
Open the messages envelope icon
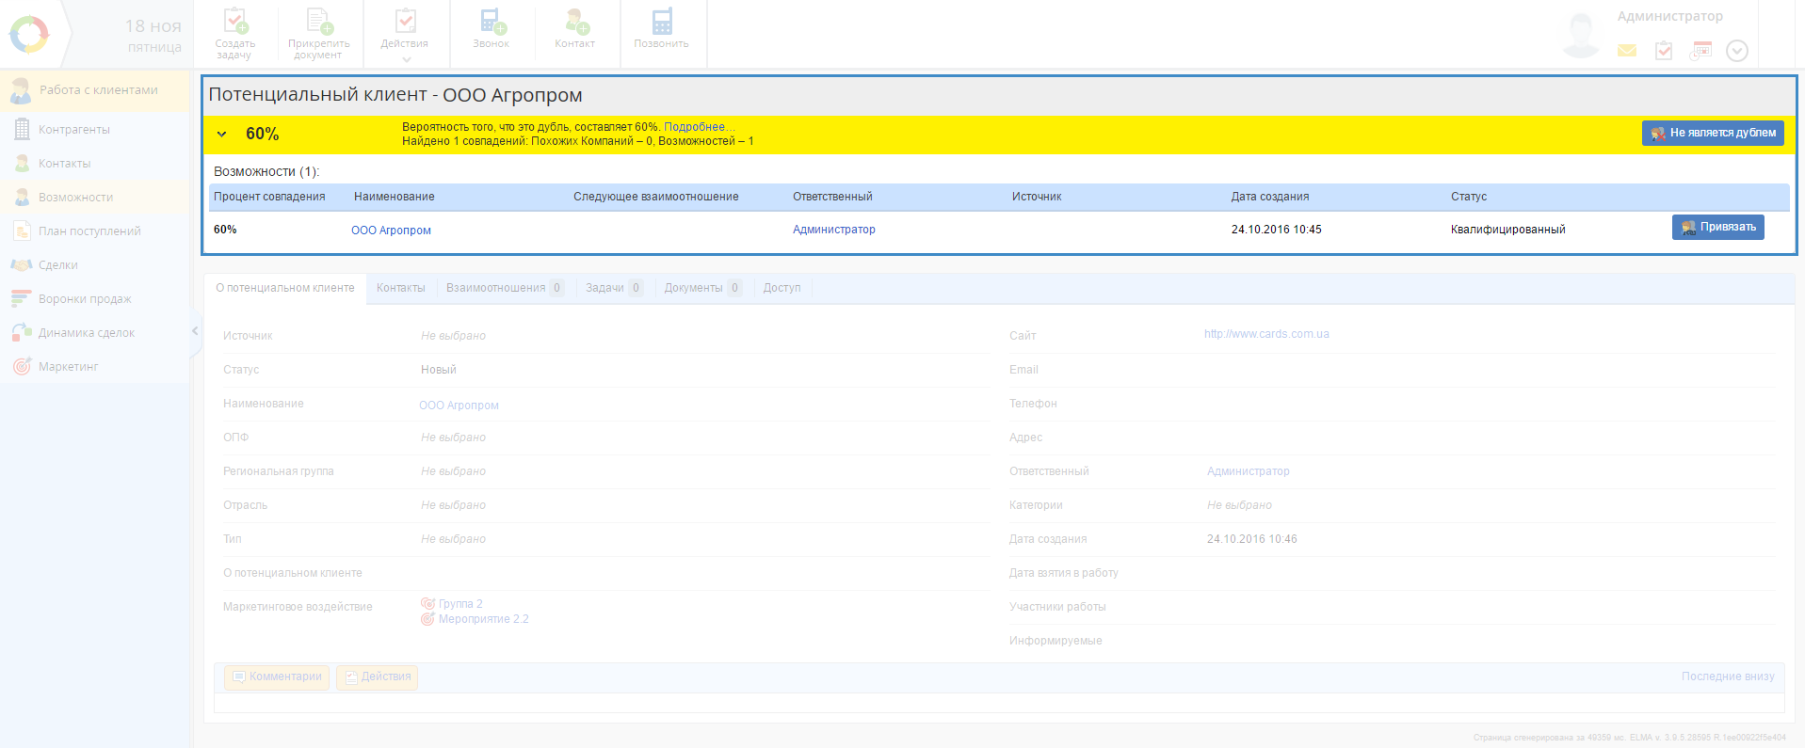click(x=1627, y=51)
